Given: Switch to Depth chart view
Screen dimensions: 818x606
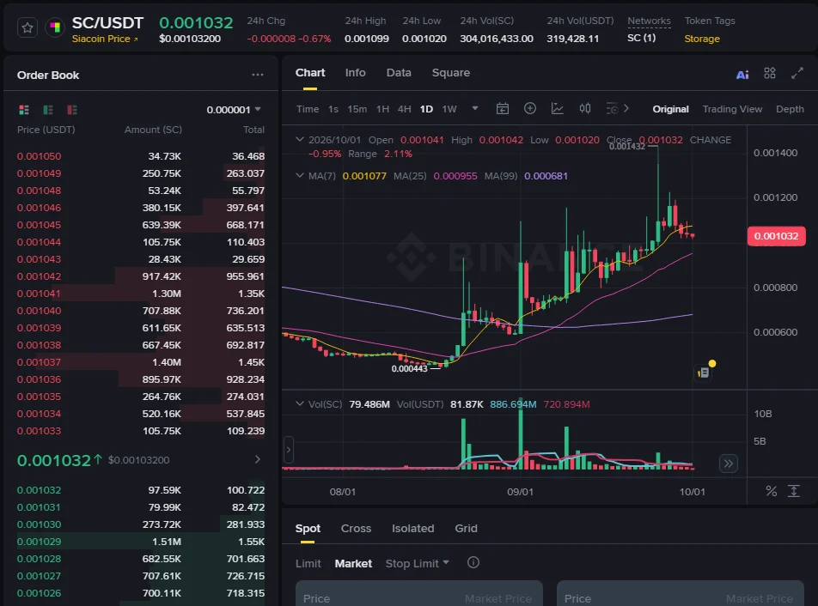Looking at the screenshot, I should (x=790, y=109).
